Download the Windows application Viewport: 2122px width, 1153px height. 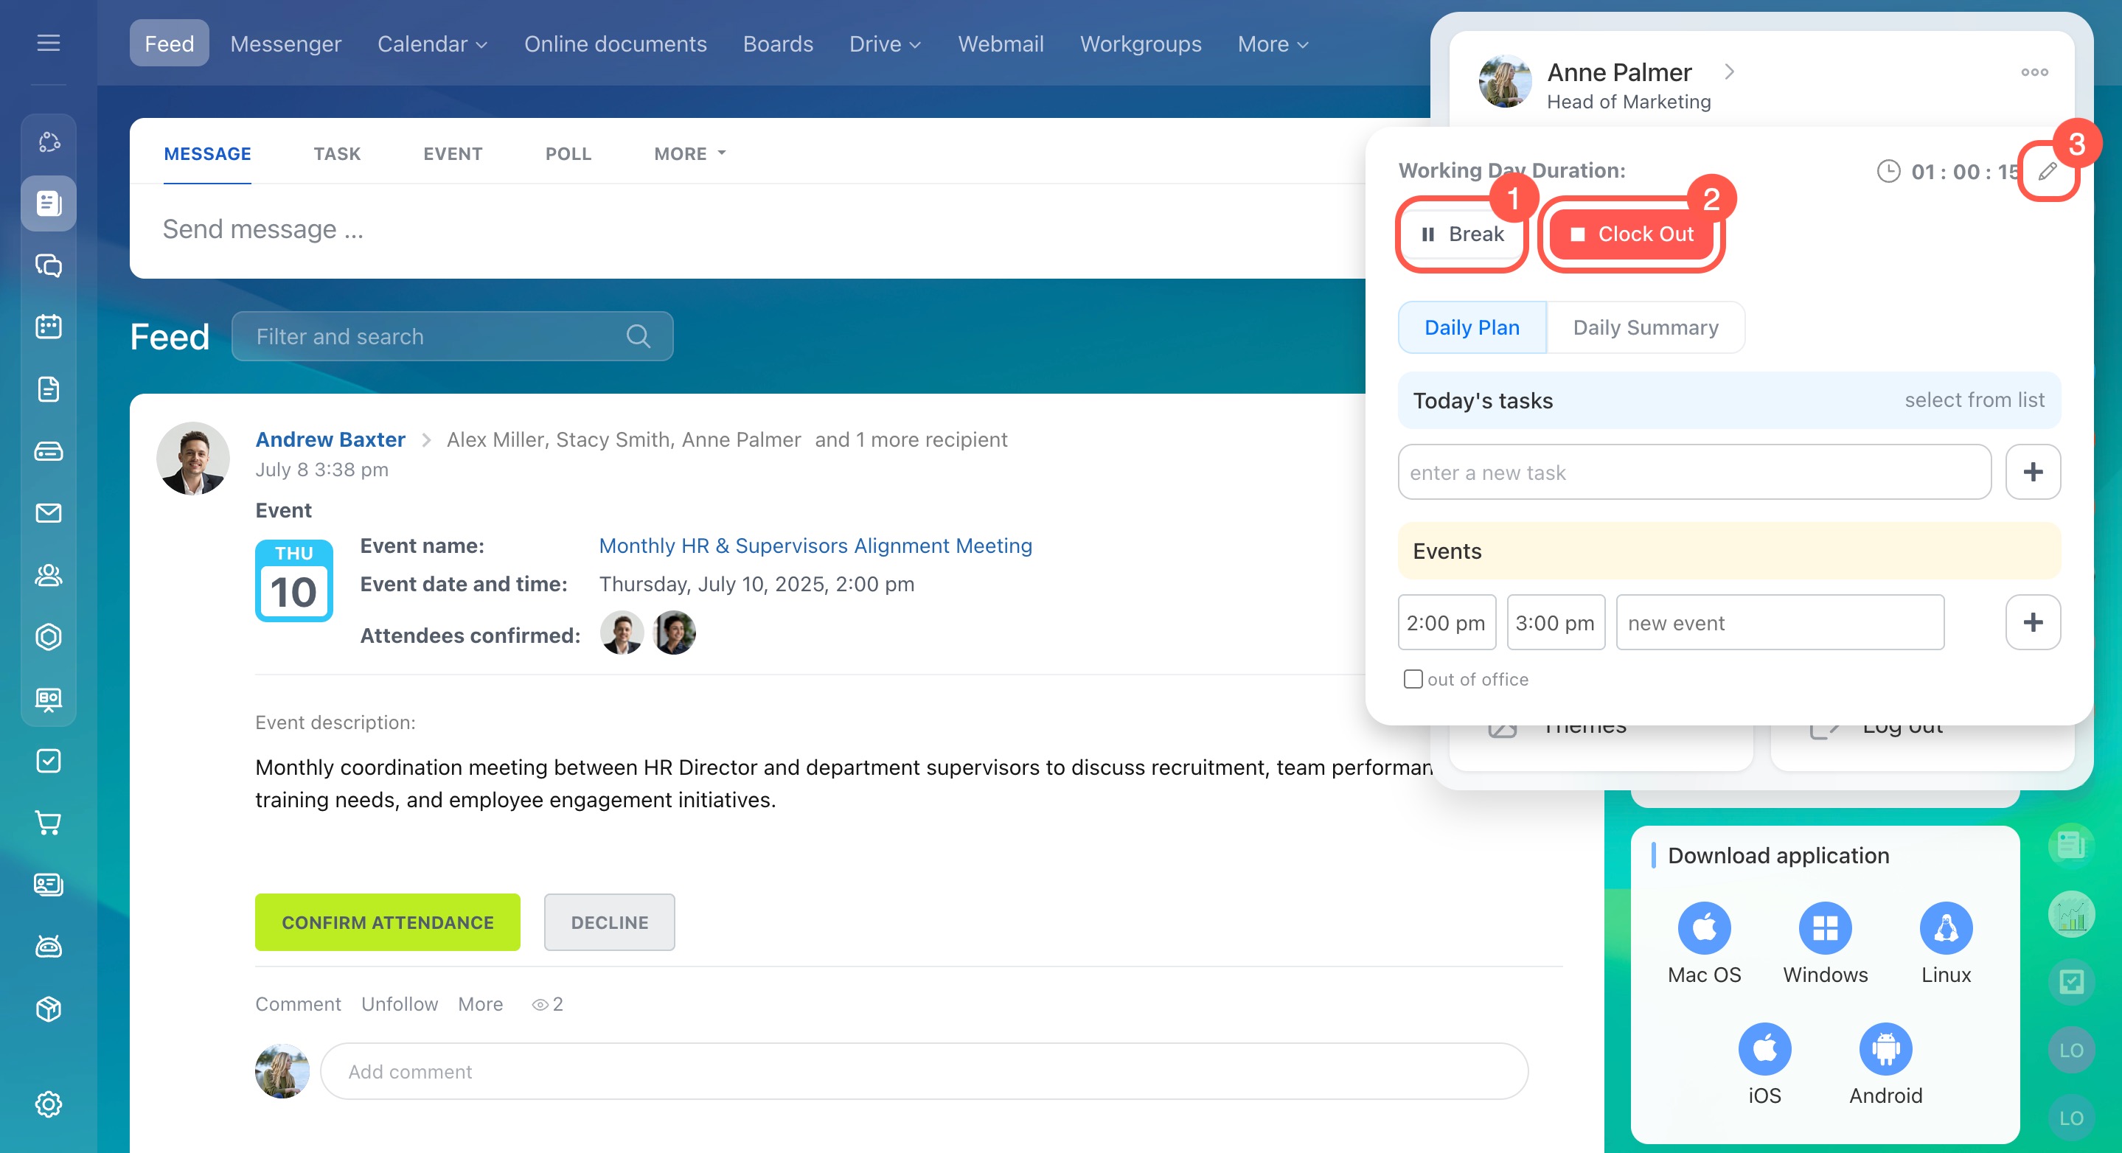tap(1825, 928)
